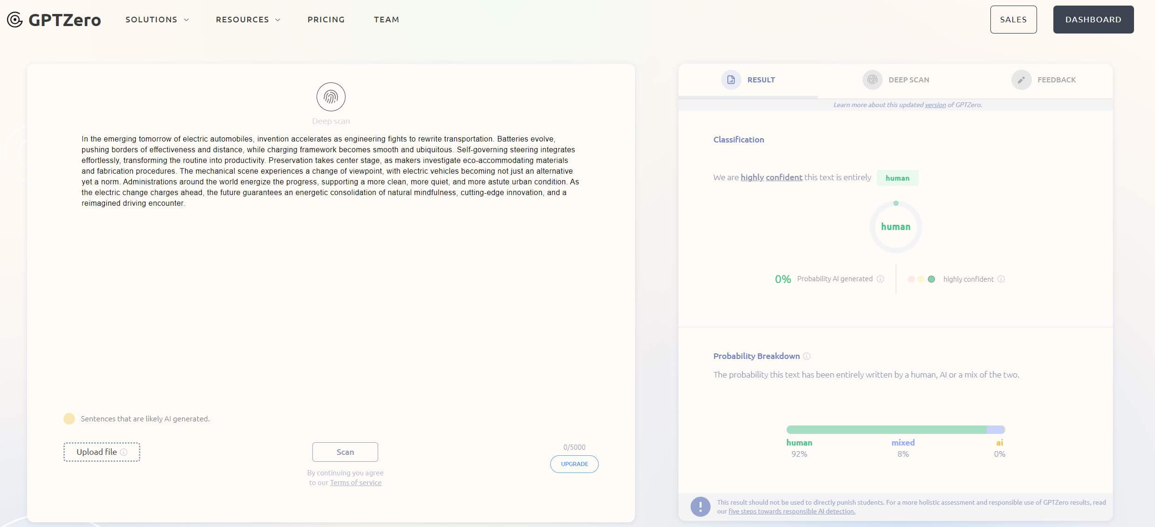Open the Team page
1155x527 pixels.
[387, 20]
